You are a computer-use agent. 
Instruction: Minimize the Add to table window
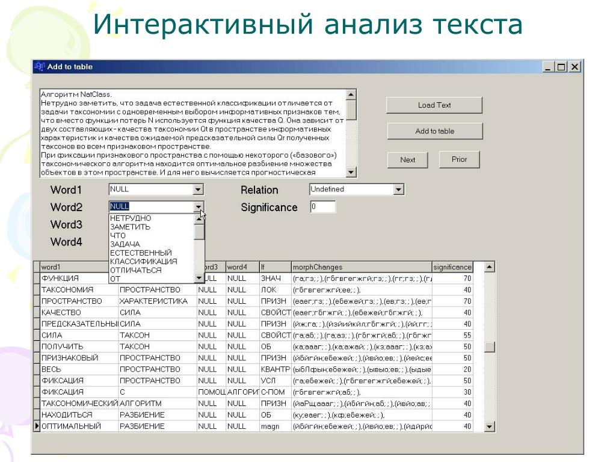click(x=548, y=67)
